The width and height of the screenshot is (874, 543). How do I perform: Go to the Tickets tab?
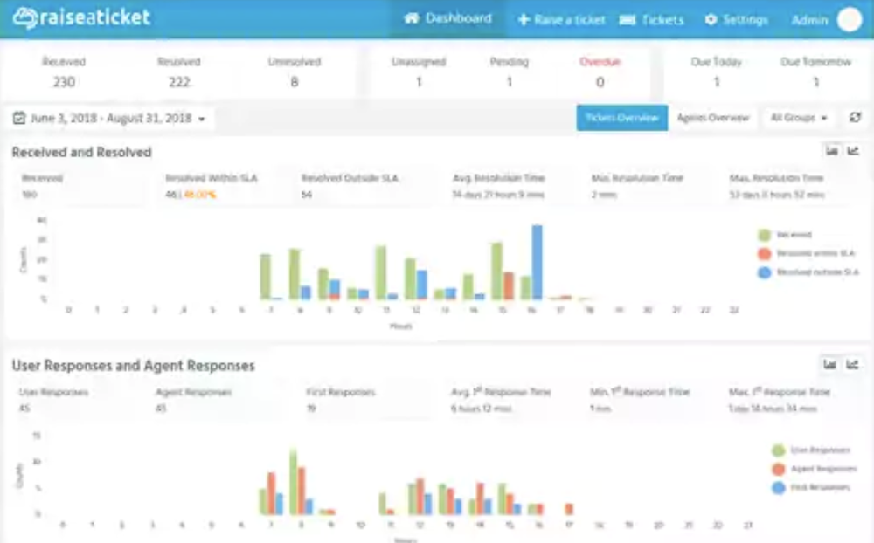651,20
